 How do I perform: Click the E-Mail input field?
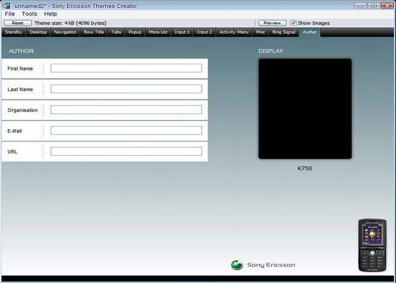coord(126,130)
